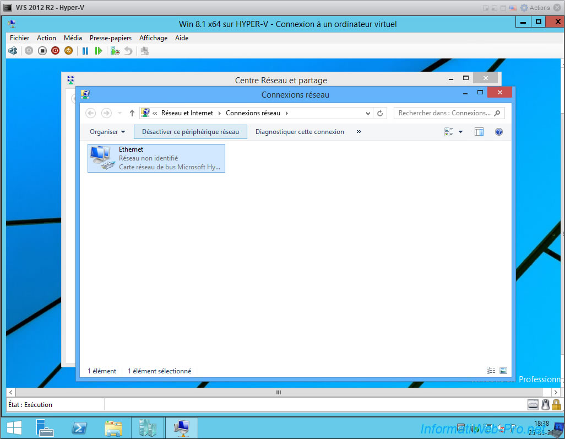Screen dimensions: 565x439
Task: Open Hyper-V Manager from taskbar
Action: pos(148,428)
